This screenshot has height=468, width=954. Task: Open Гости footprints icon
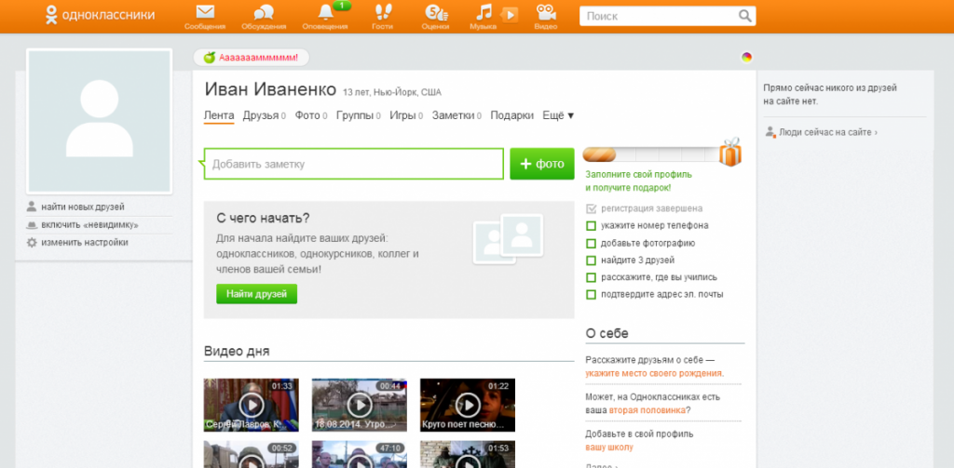pos(383,11)
